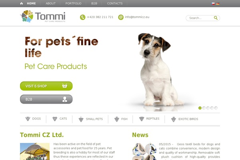240x160 pixels.
Task: Click the green phone icon
Action: click(x=82, y=17)
